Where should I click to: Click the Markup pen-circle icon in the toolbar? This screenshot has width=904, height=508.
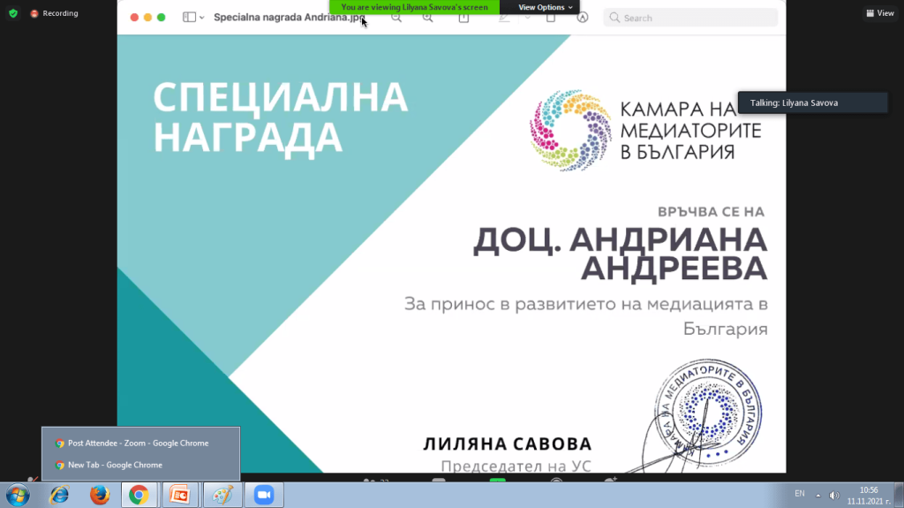583,18
